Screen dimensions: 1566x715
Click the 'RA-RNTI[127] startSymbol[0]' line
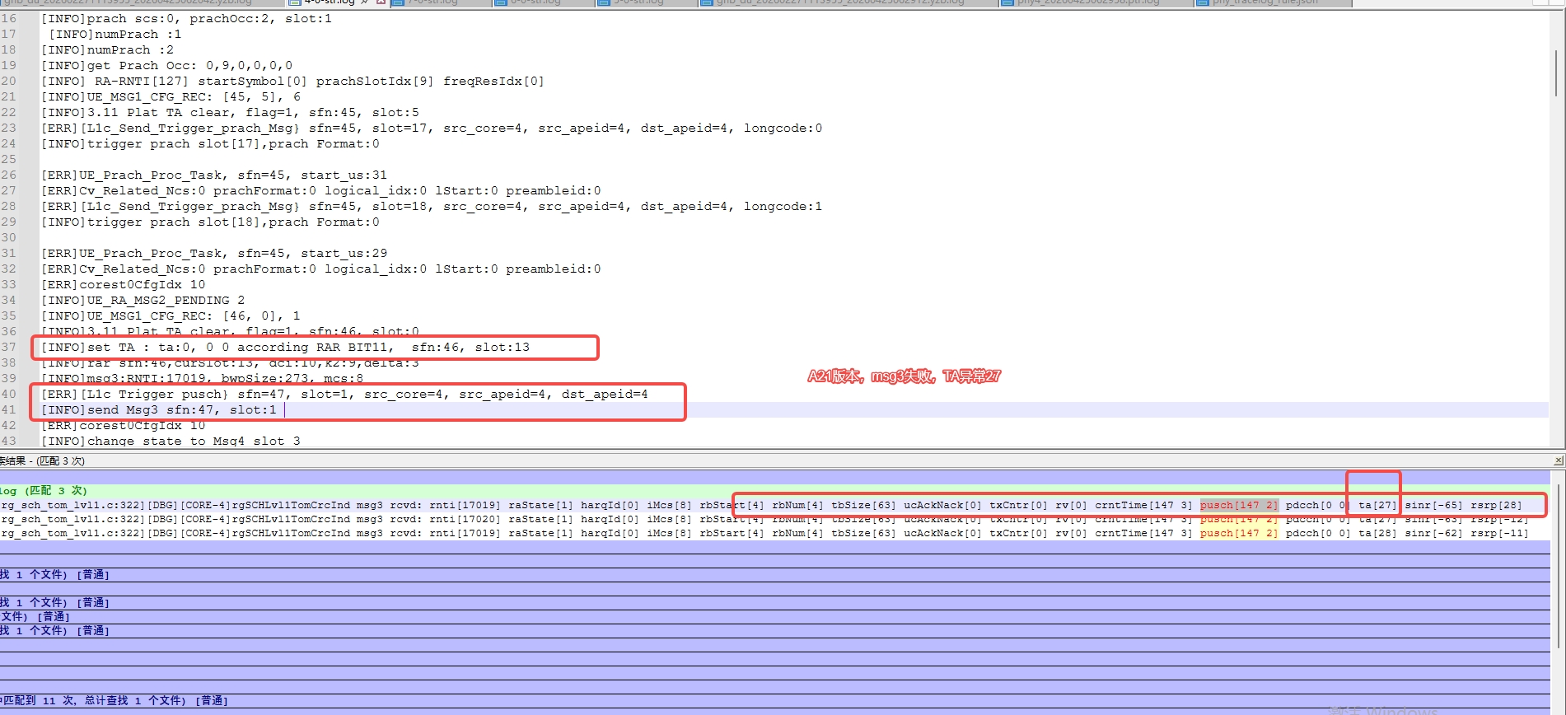click(292, 81)
